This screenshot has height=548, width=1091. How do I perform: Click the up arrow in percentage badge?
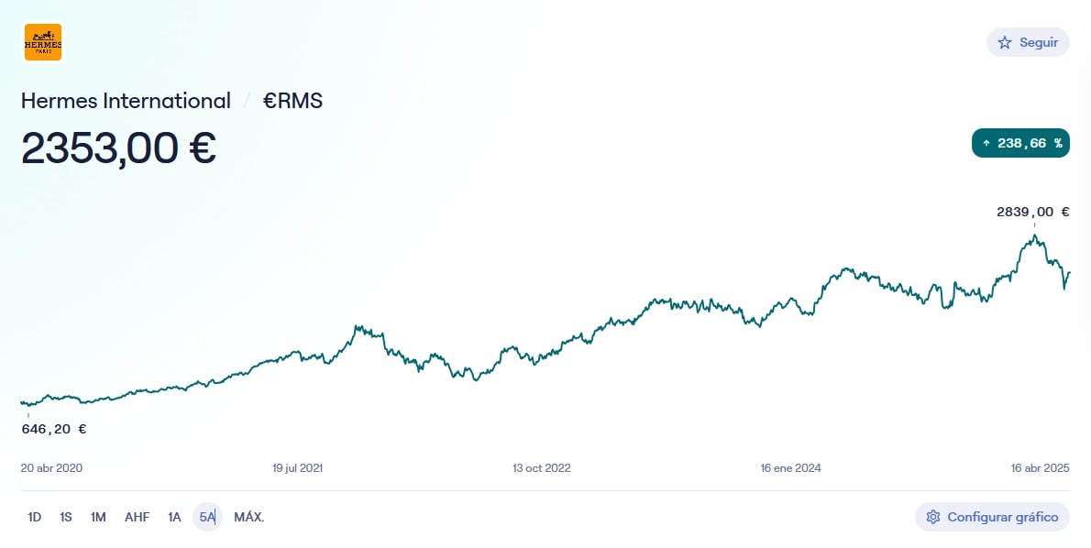pos(986,143)
